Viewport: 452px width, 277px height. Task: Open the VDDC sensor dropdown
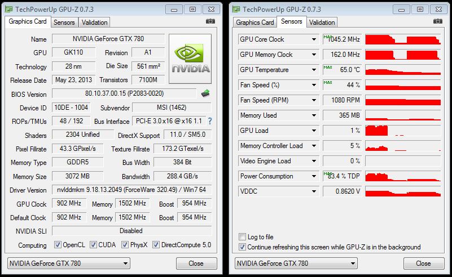pyautogui.click(x=314, y=191)
